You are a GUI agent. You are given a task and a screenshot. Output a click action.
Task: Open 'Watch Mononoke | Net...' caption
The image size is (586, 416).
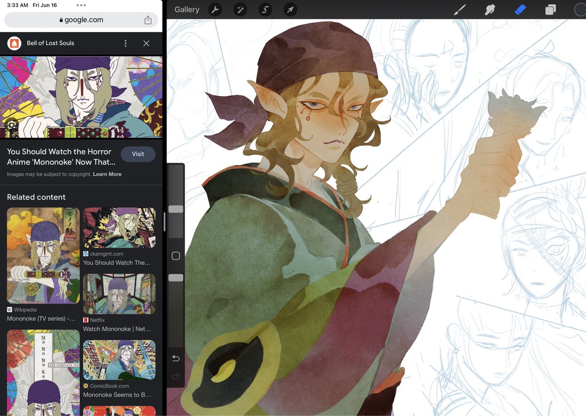tap(117, 329)
